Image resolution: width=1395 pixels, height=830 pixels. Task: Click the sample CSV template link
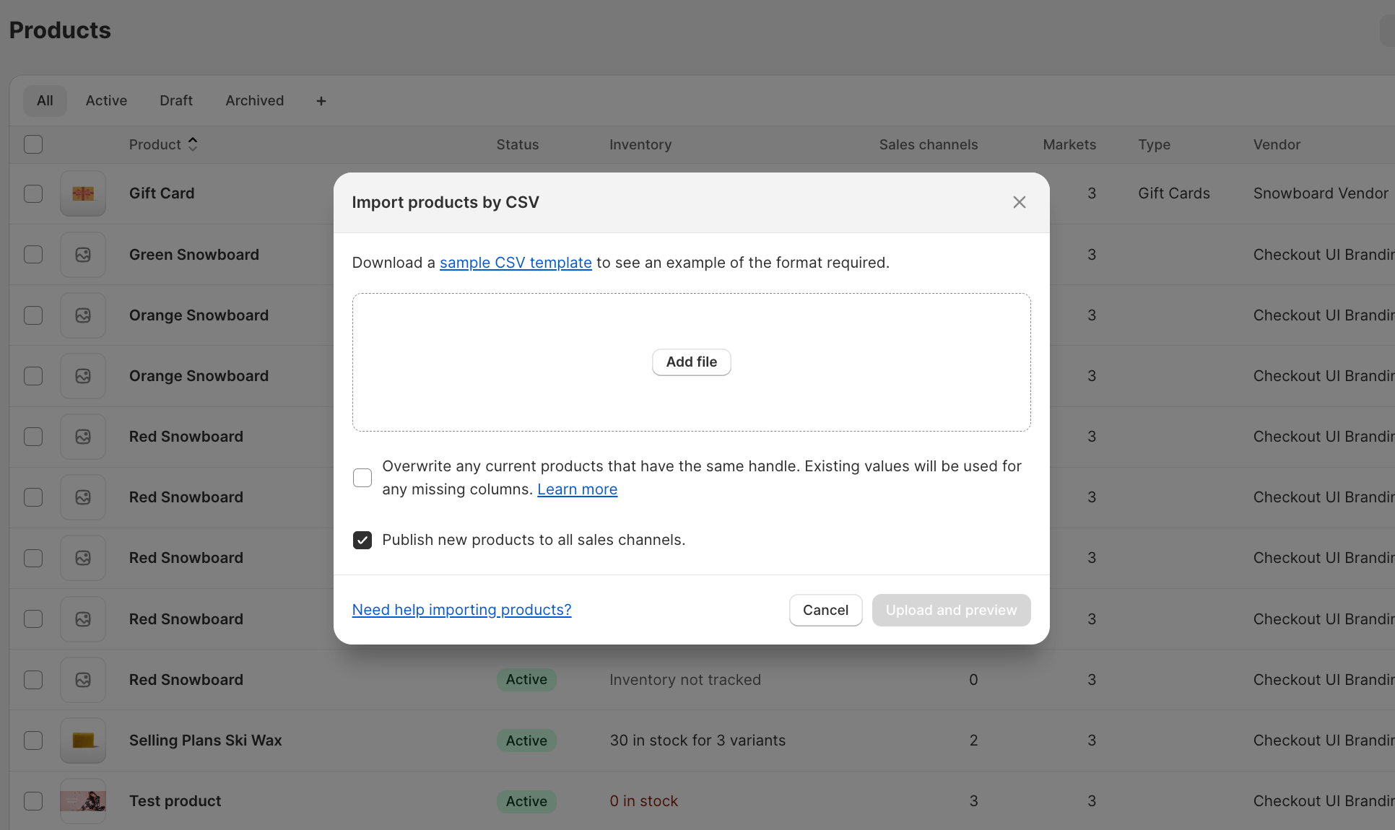point(515,262)
